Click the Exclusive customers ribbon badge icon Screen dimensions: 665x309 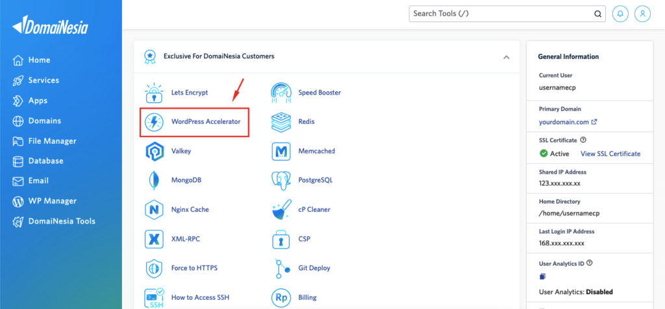coord(149,56)
